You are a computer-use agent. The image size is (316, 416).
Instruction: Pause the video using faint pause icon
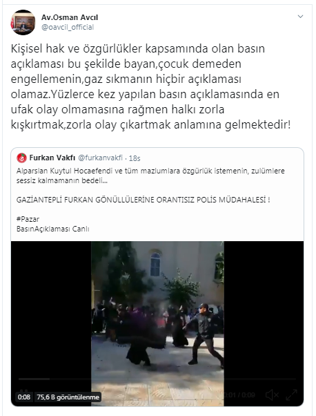tap(23, 391)
